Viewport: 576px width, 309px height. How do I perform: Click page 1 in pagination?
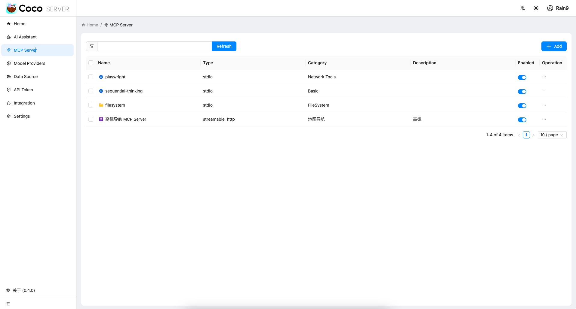pyautogui.click(x=526, y=135)
